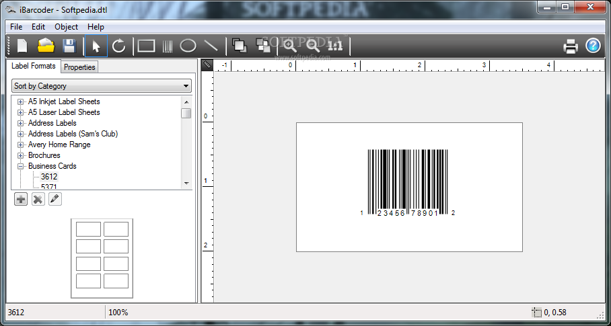Open the Edit menu
The height and width of the screenshot is (326, 611).
(x=38, y=27)
